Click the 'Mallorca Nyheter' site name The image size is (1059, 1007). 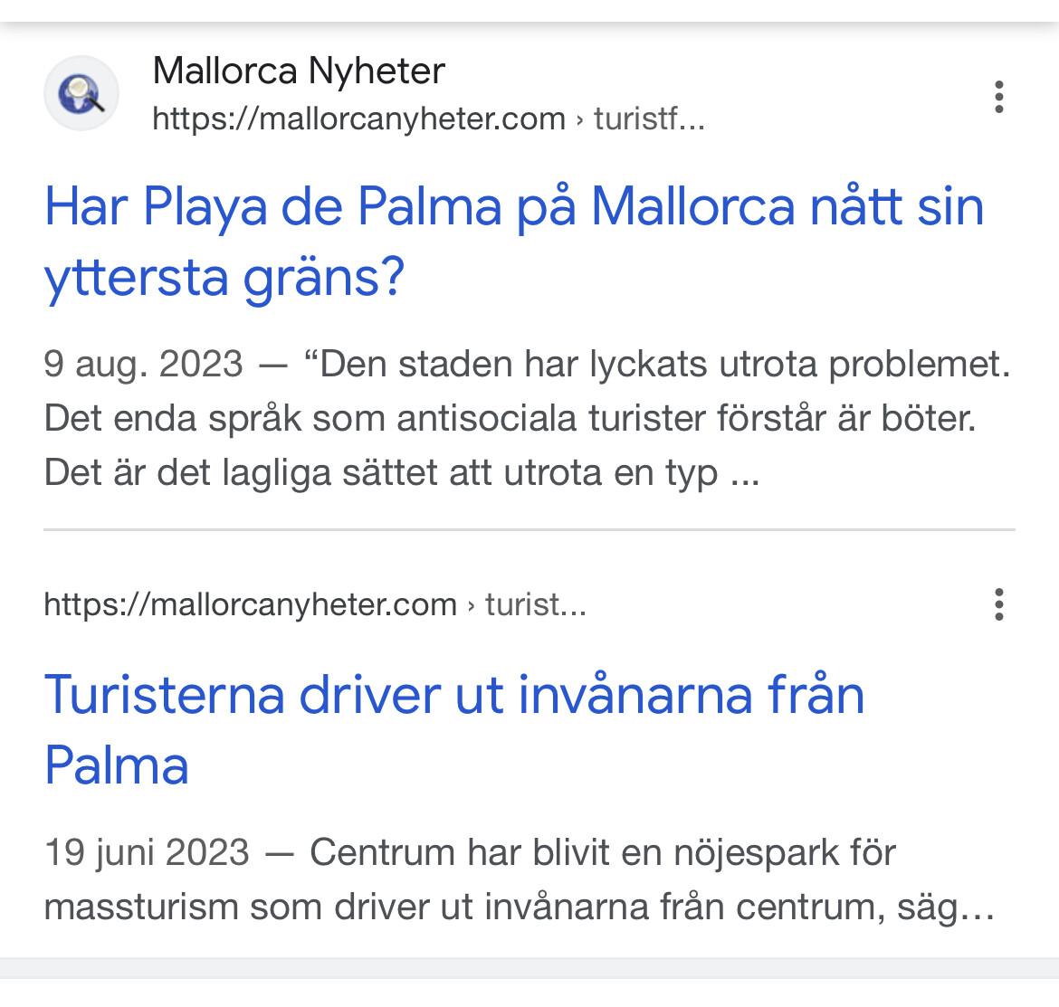point(299,71)
